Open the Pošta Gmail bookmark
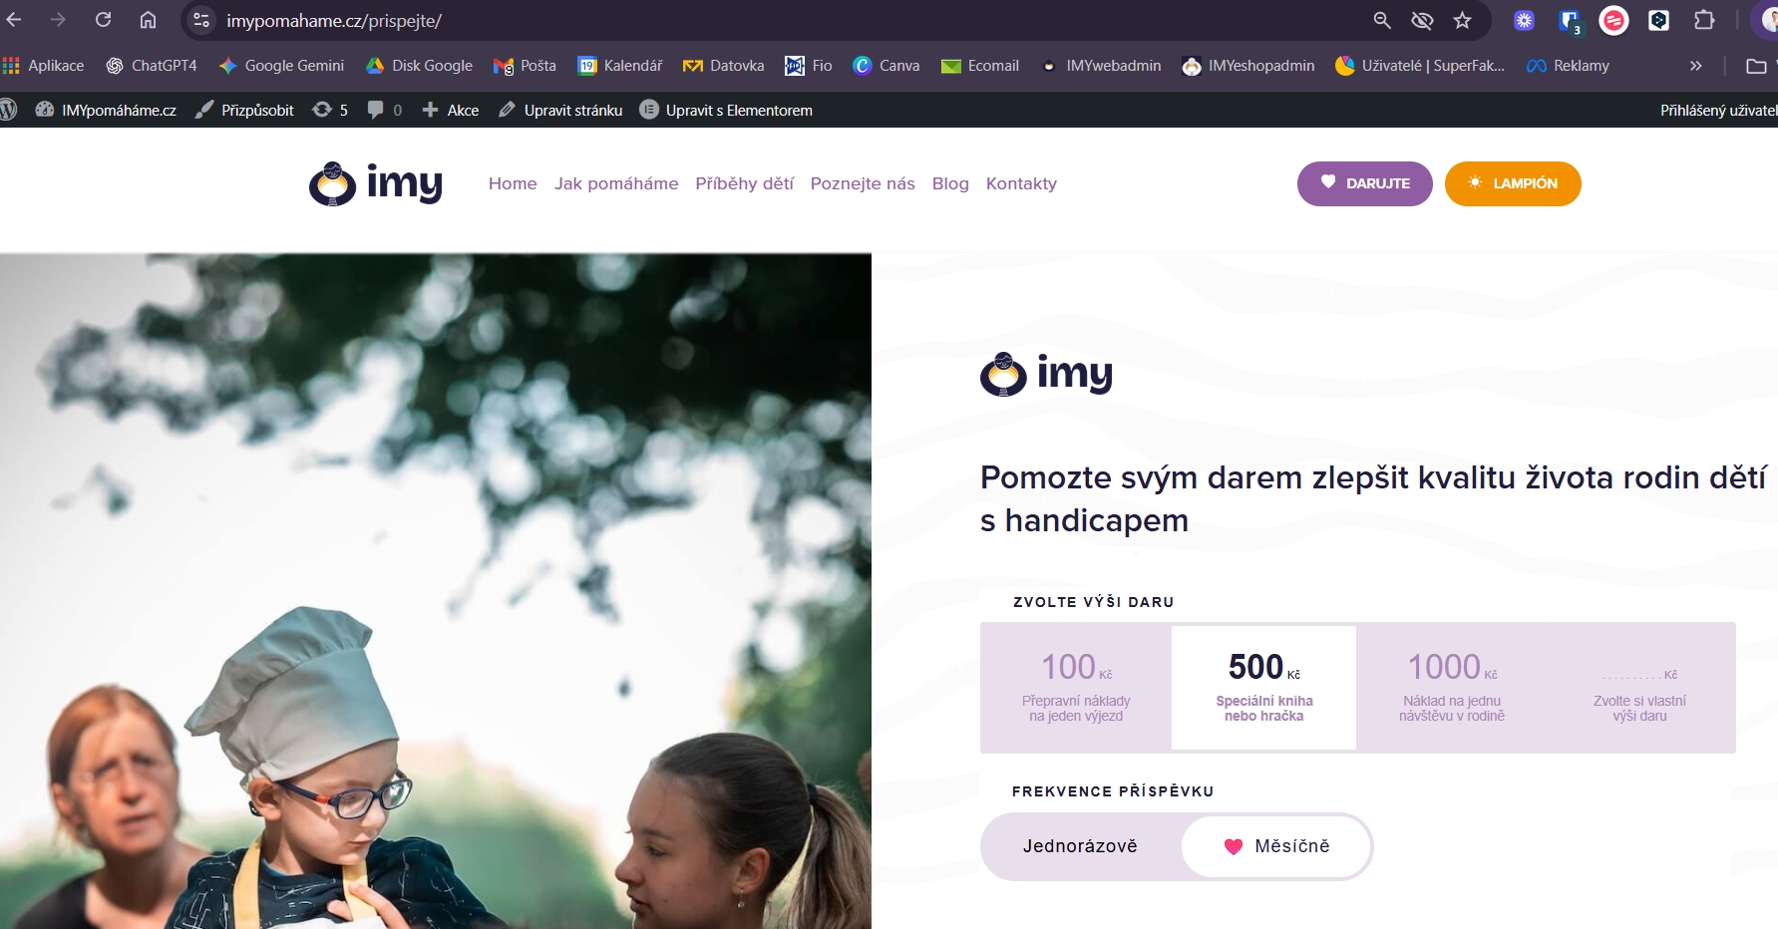This screenshot has height=929, width=1778. (x=525, y=66)
